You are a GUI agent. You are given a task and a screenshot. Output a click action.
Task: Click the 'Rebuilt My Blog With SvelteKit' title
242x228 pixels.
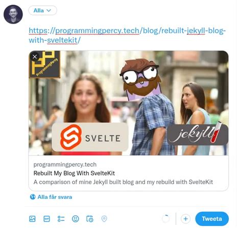point(74,173)
